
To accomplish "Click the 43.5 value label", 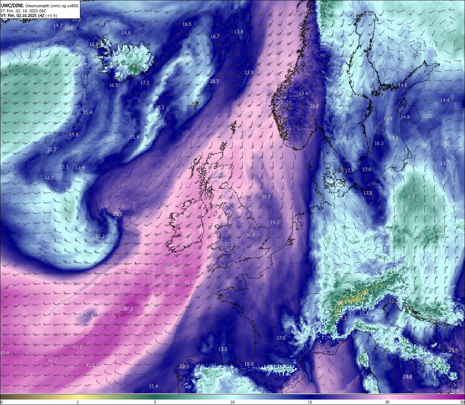I will click(77, 347).
